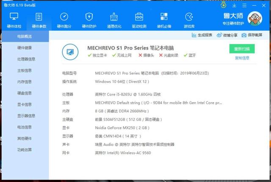Open the 清理优化 cleanup optimization tab
Screen dimensions: 271x182
(x=114, y=20)
